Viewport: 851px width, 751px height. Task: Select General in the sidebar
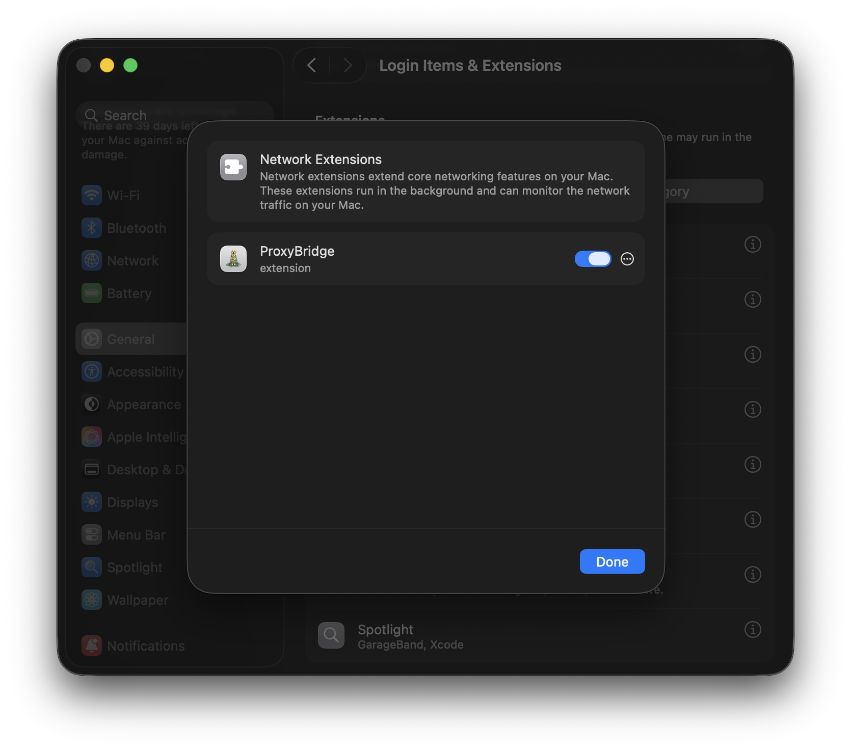131,339
